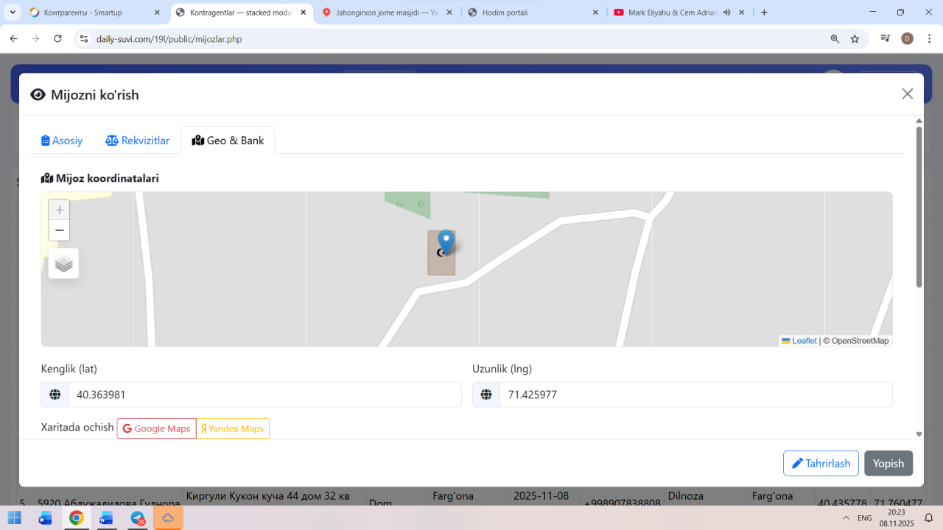Expand the tab search dropdown
943x530 pixels.
click(13, 13)
